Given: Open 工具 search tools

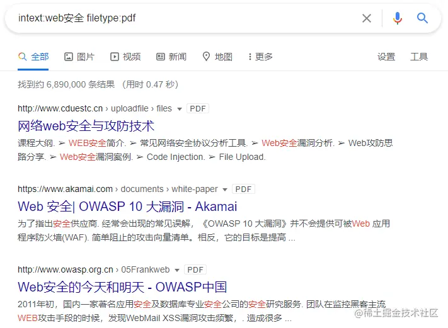Looking at the screenshot, I should 419,57.
